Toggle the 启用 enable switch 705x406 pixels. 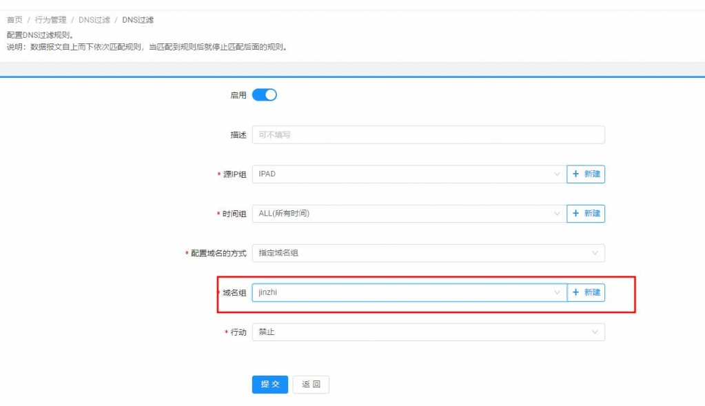[x=264, y=95]
